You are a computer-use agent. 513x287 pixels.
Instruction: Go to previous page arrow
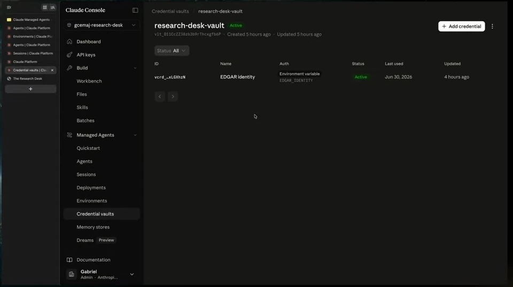(x=160, y=97)
